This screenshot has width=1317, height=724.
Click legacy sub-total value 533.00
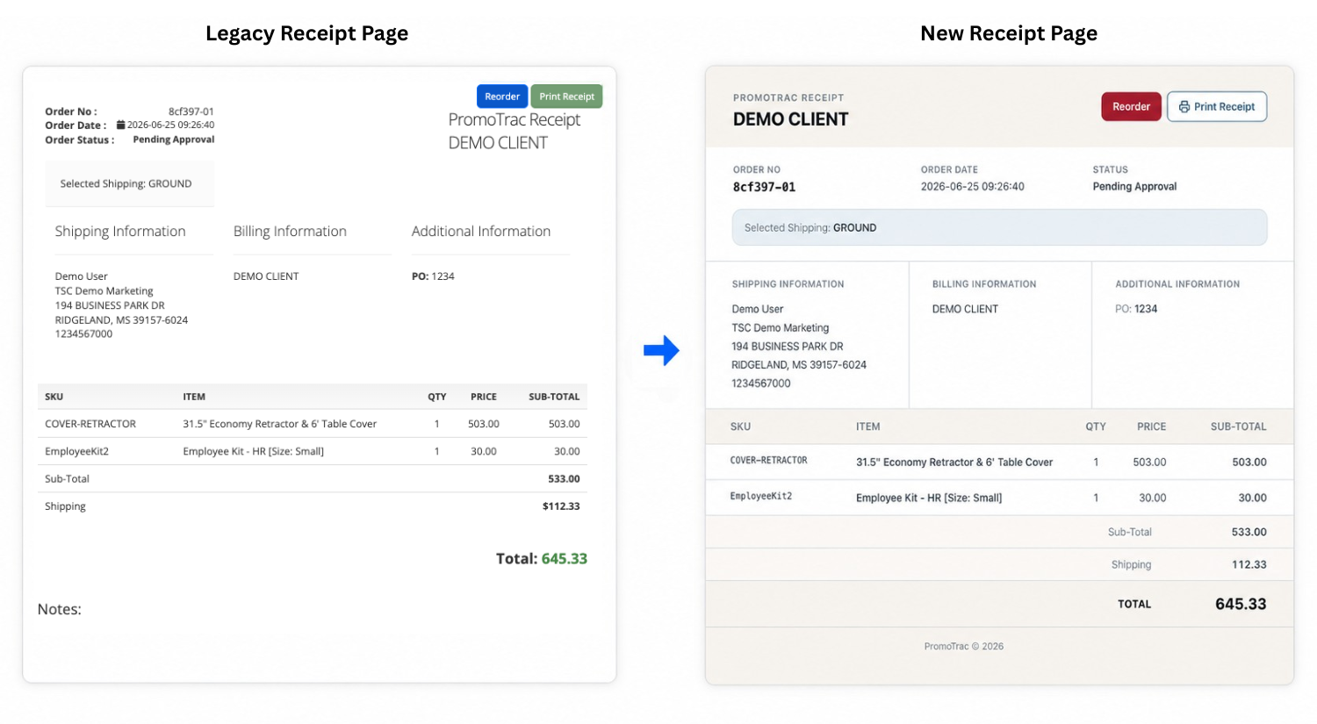[564, 479]
